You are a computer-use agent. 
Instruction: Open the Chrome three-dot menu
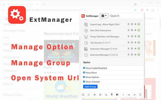pos(158,10)
